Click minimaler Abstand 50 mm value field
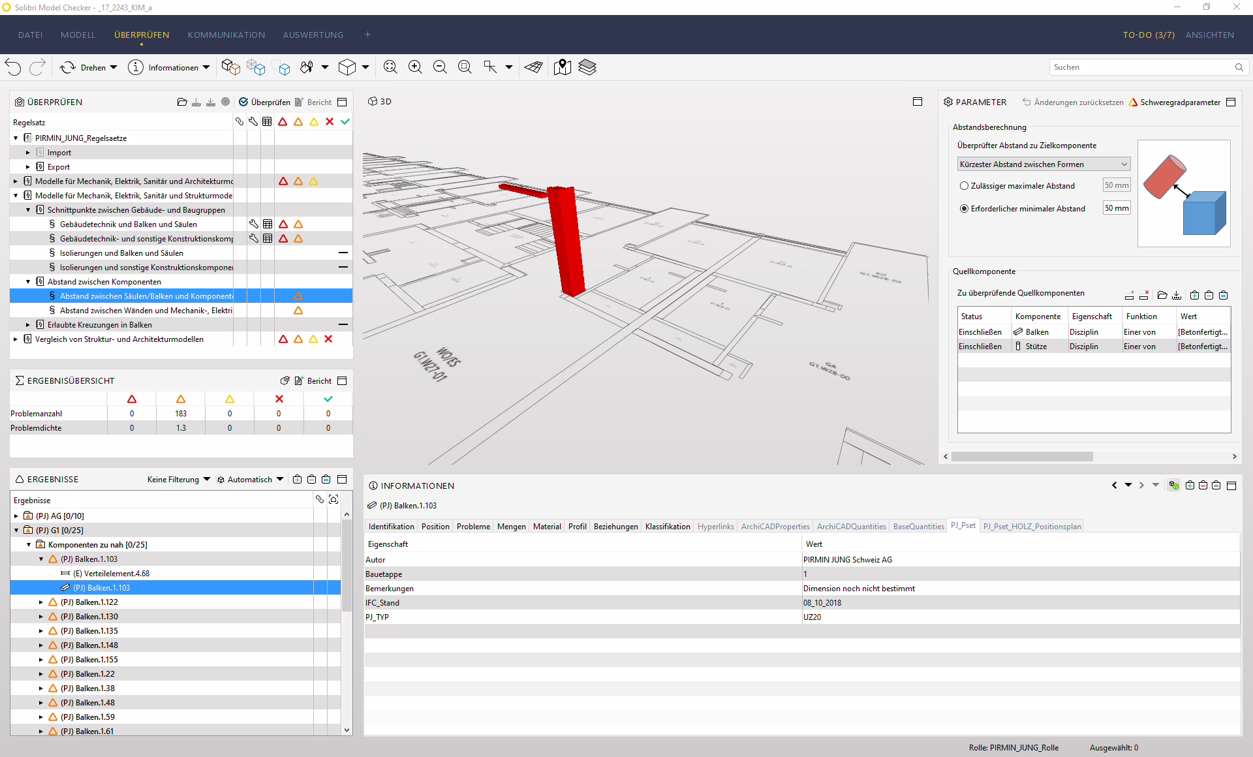Viewport: 1253px width, 757px height. pyautogui.click(x=1117, y=208)
